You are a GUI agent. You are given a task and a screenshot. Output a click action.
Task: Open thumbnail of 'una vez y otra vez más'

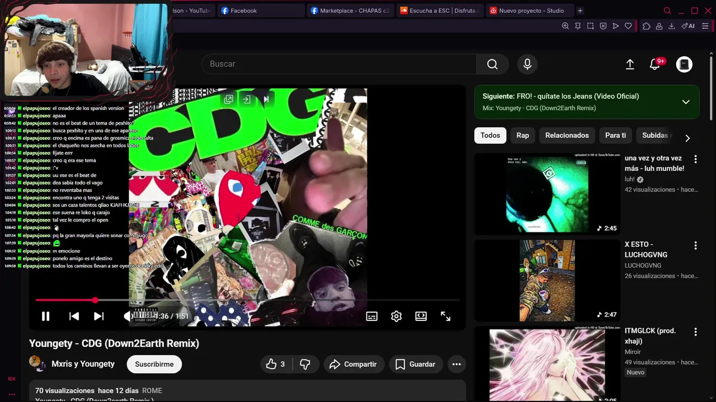click(547, 194)
